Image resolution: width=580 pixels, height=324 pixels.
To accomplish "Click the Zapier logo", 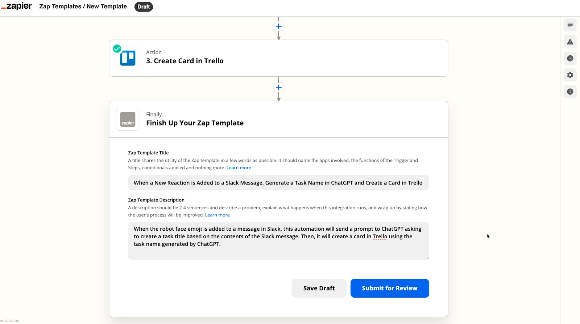I will pos(17,6).
